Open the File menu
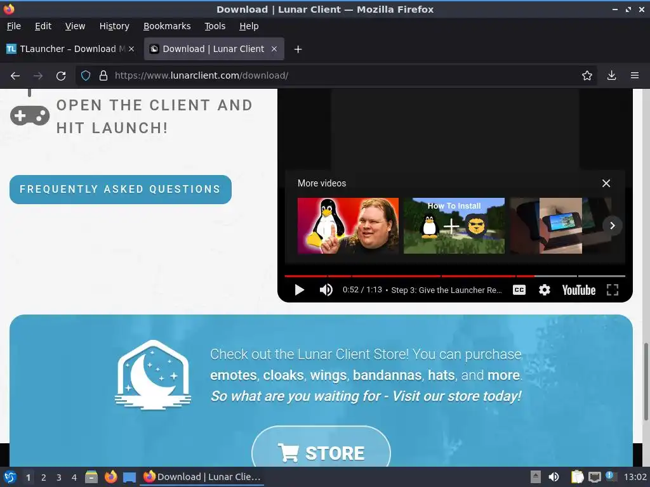The width and height of the screenshot is (650, 487). [14, 26]
